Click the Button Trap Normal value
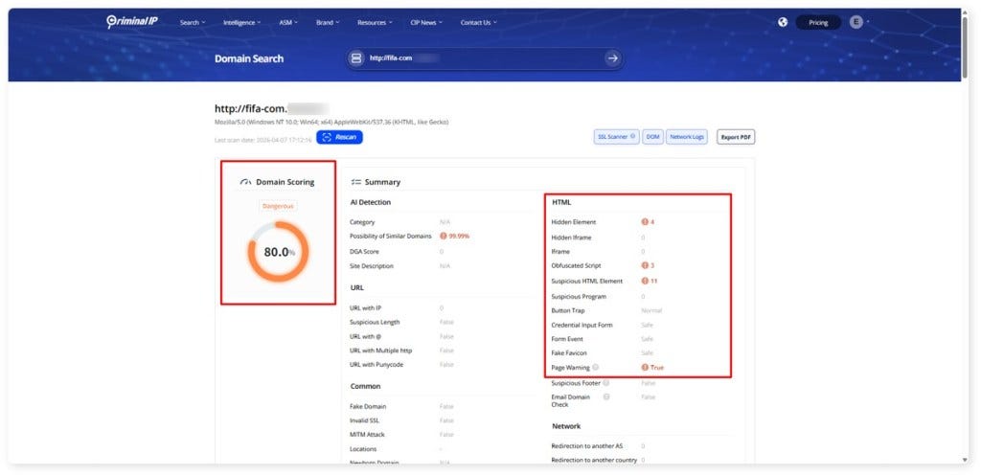981x476 pixels. tap(651, 311)
